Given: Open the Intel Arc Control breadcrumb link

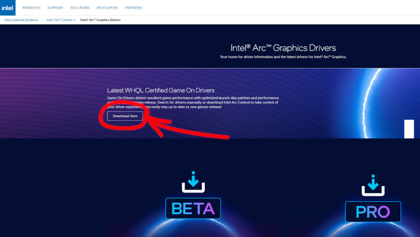Looking at the screenshot, I should (59, 19).
